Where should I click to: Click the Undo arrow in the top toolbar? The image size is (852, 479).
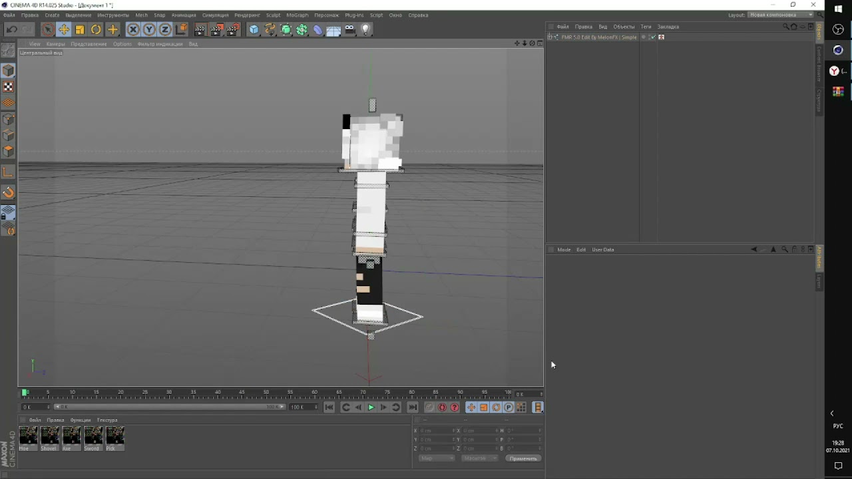coord(11,29)
